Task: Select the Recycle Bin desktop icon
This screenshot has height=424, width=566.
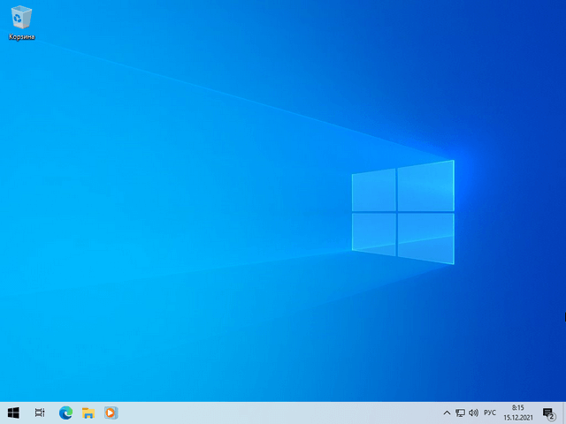Action: point(21,17)
